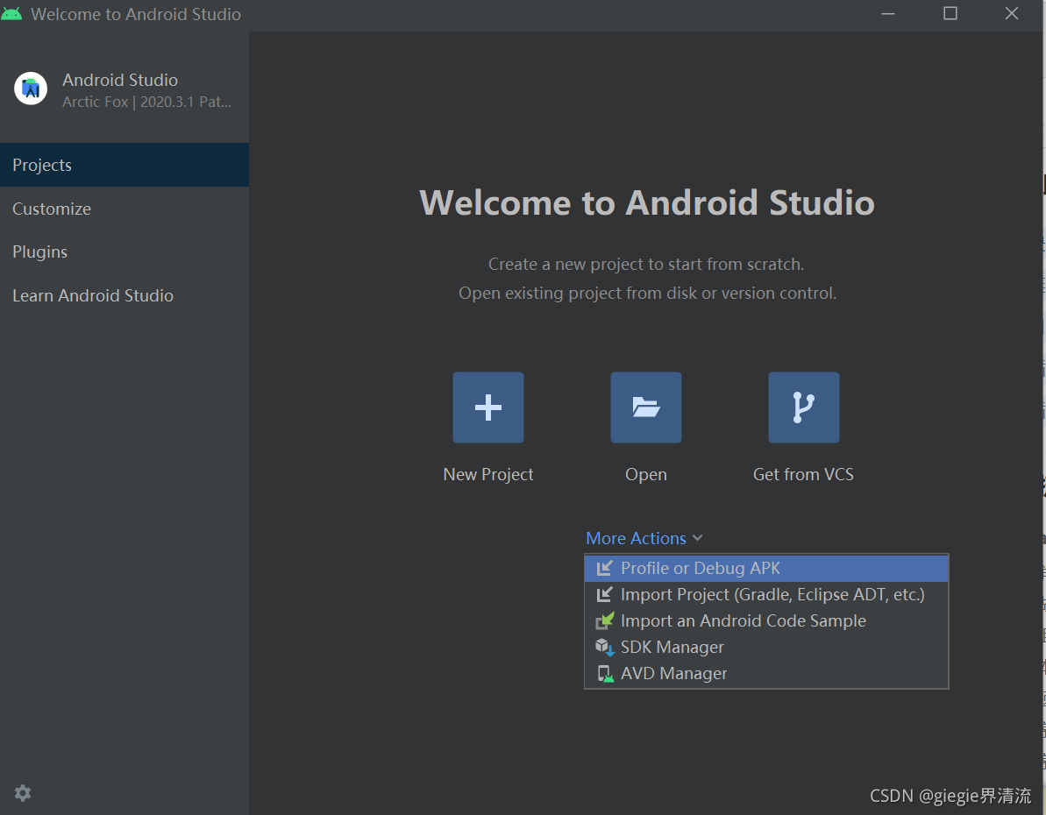Viewport: 1046px width, 815px height.
Task: Click the window title 'Welcome to Android Studio'
Action: (x=135, y=14)
